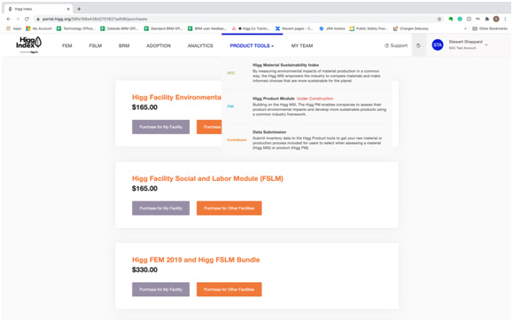Click the $330.00 bundle price

[144, 270]
